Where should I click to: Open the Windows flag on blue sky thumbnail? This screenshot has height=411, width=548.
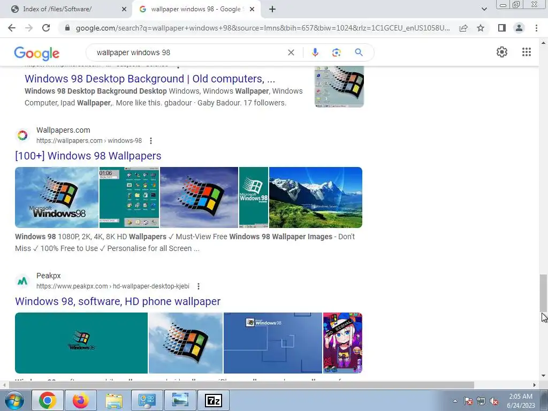(199, 197)
